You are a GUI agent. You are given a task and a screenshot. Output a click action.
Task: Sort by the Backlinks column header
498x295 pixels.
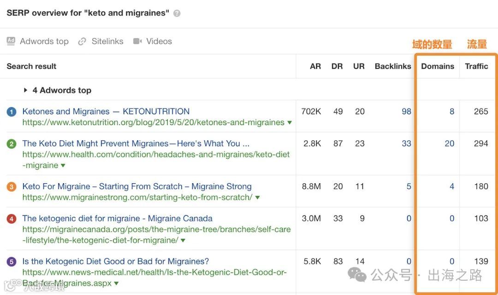click(392, 66)
